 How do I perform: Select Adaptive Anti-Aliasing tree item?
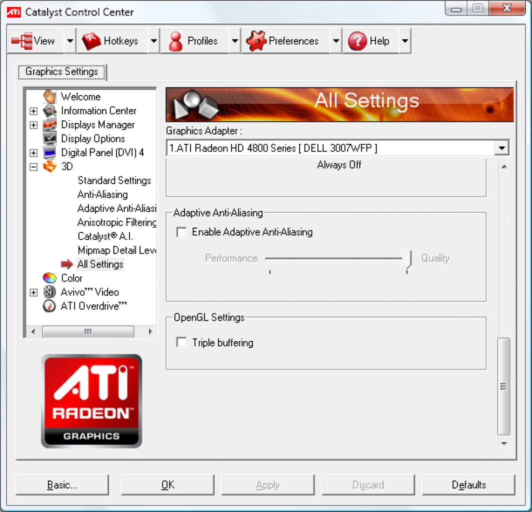point(116,208)
